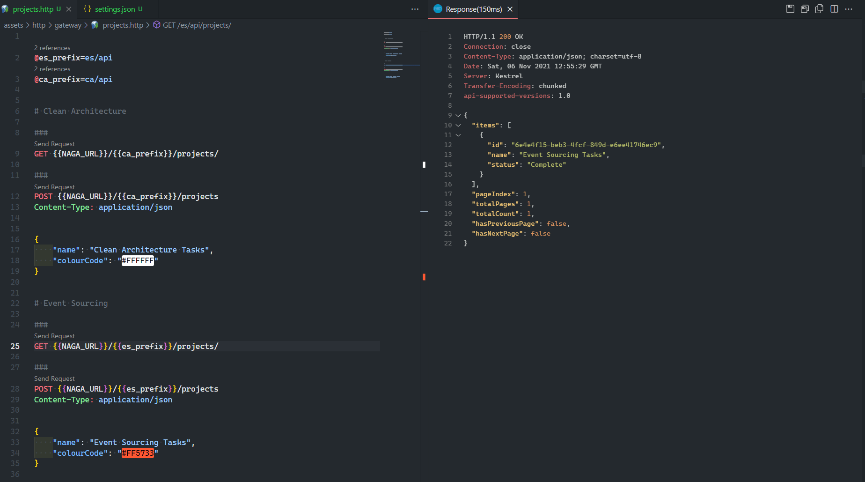Click white marker in overview ruler
This screenshot has width=865, height=482.
pos(424,164)
